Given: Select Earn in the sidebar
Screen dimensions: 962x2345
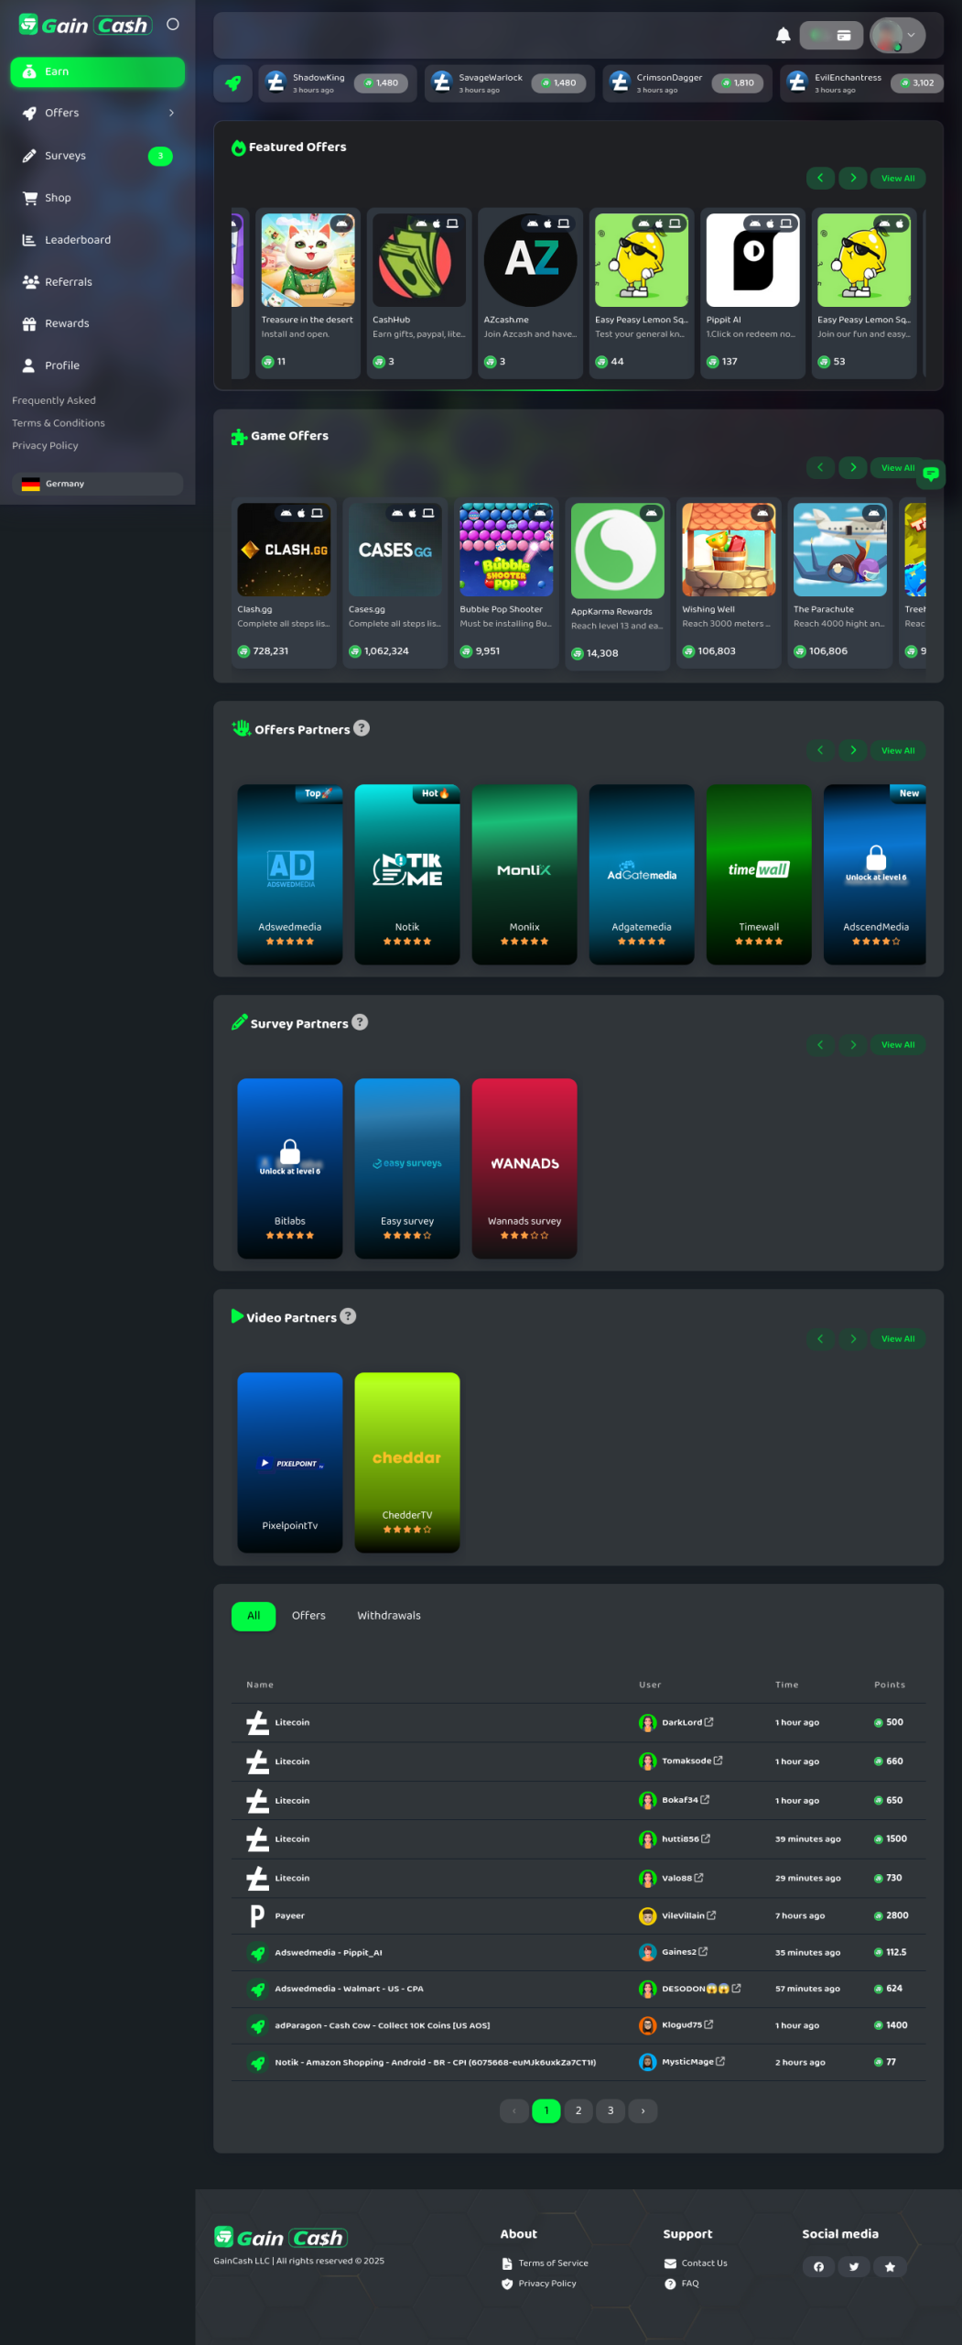Looking at the screenshot, I should (x=97, y=71).
